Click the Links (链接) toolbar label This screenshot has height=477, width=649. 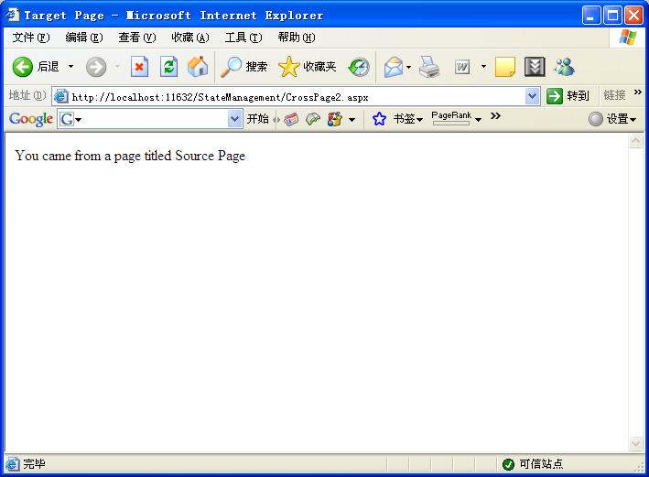click(x=614, y=95)
